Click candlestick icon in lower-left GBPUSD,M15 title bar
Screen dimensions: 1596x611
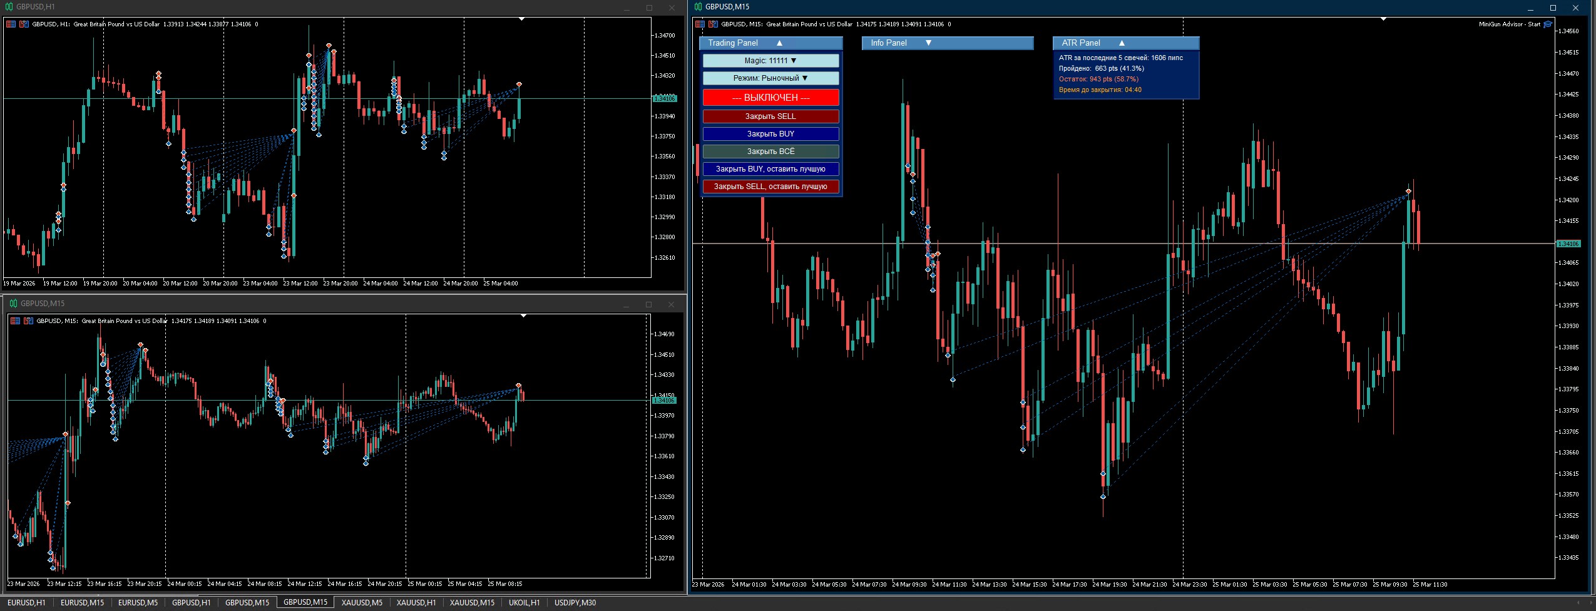click(13, 304)
